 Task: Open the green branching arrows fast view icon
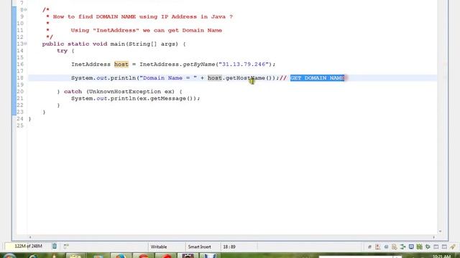point(402,247)
